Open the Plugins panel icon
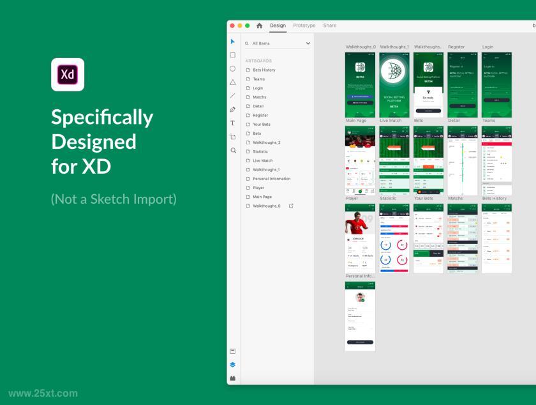 tap(233, 378)
